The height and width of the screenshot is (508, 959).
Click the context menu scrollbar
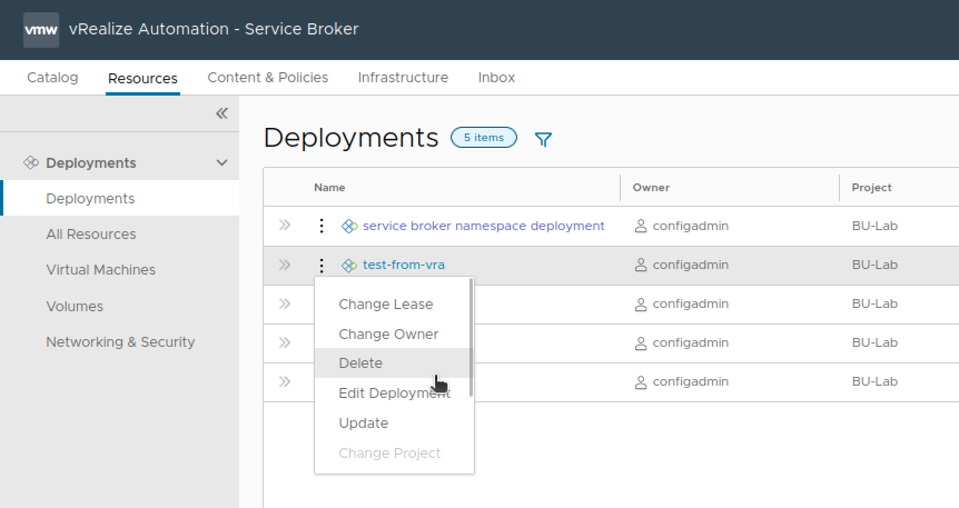[x=471, y=337]
